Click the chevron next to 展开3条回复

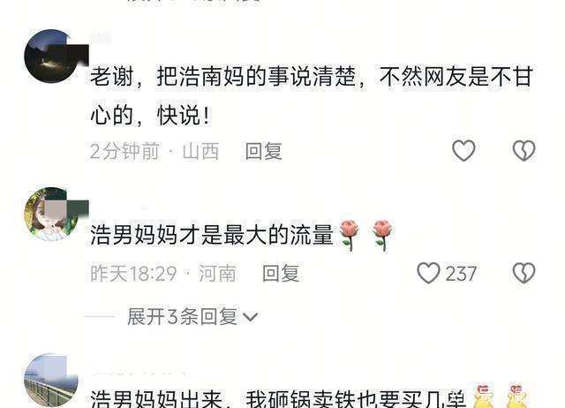(250, 317)
